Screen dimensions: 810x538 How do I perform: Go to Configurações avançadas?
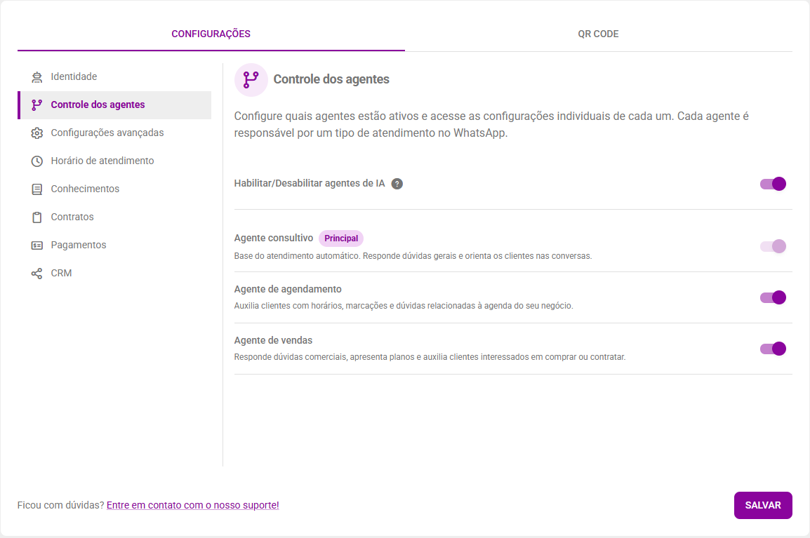tap(114, 133)
